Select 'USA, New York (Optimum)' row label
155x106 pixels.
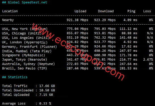25,29
